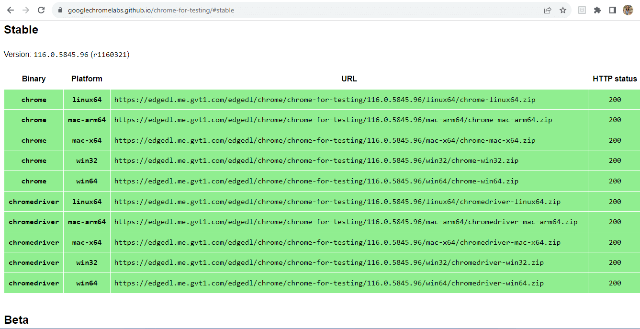This screenshot has height=329, width=640.
Task: Click the greyed-out shield extension icon
Action: click(x=582, y=10)
